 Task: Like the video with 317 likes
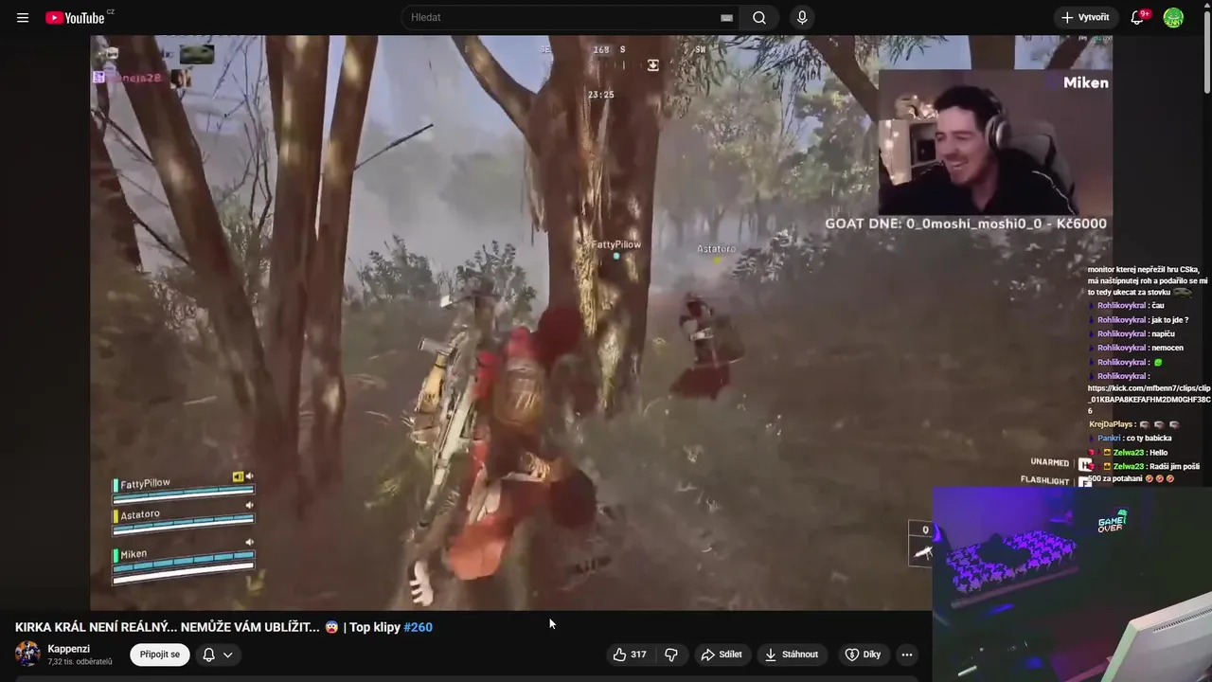tap(630, 655)
